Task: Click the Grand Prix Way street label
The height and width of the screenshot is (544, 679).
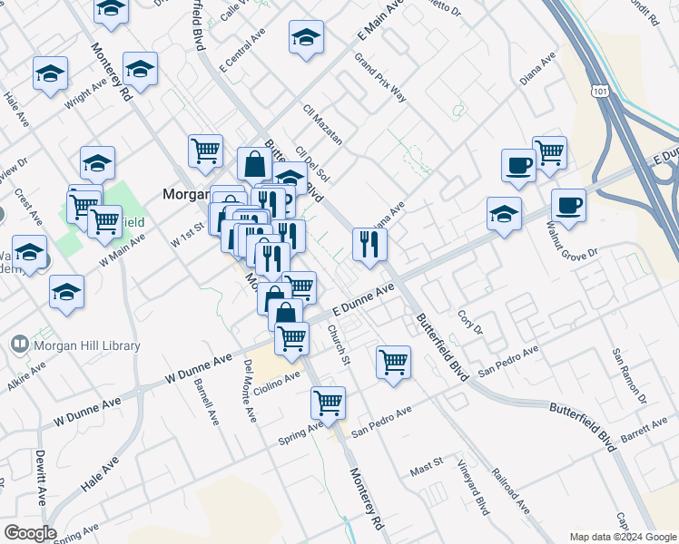Action: [x=380, y=77]
